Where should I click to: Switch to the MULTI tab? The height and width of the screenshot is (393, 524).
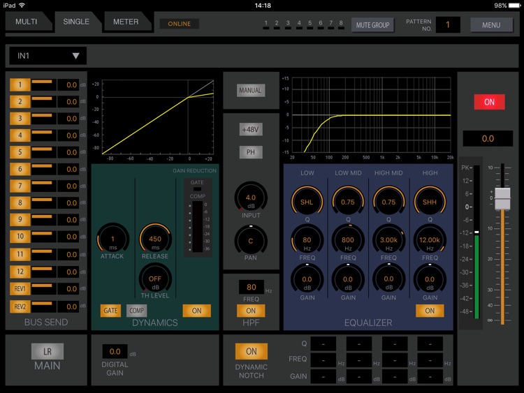click(x=27, y=22)
